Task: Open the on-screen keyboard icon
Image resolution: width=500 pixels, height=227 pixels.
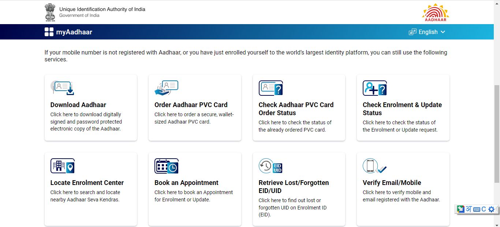Action: pyautogui.click(x=477, y=209)
